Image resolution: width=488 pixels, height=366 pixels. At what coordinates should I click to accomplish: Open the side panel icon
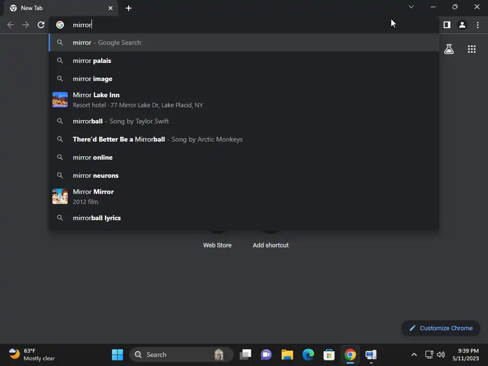(x=447, y=25)
